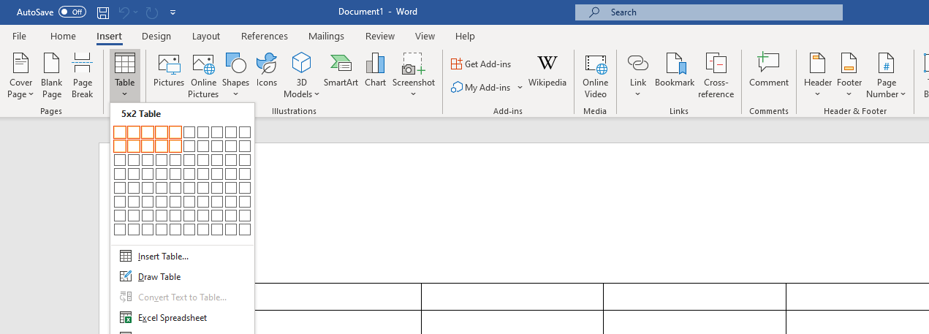Insert a SmartArt graphic

click(341, 70)
